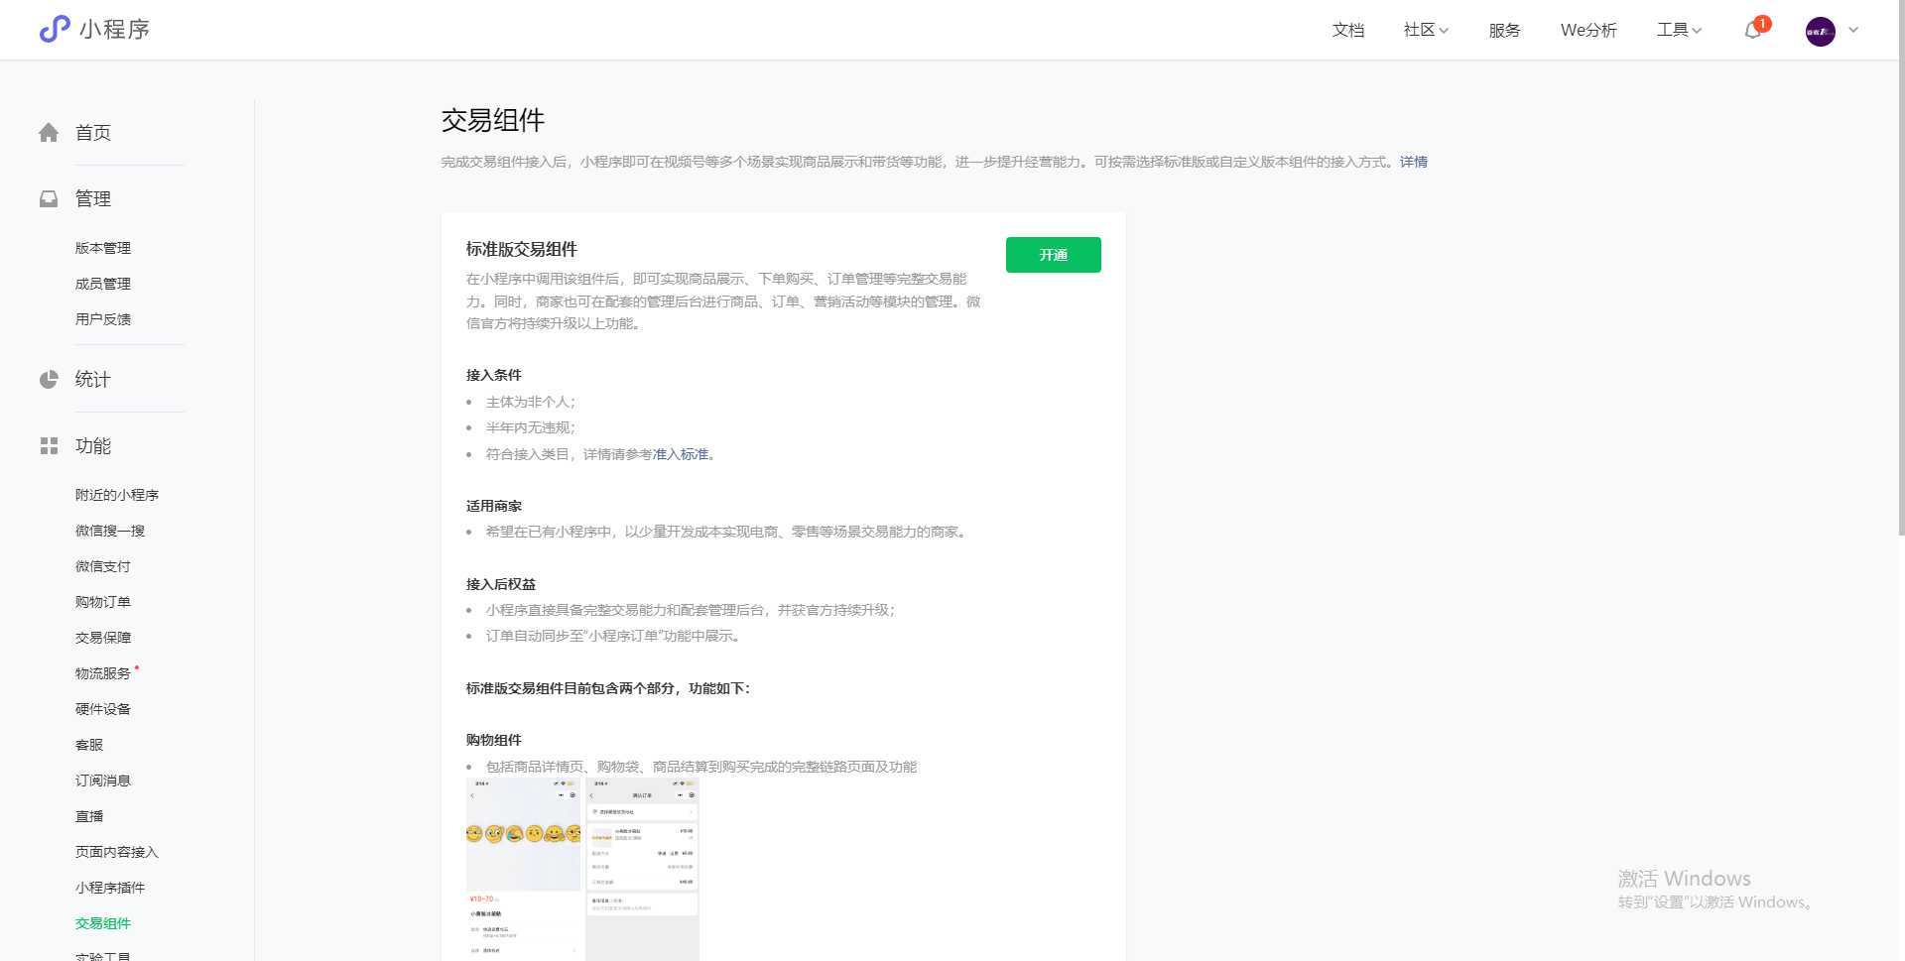Open 客服 page
This screenshot has height=961, width=1905.
pyautogui.click(x=89, y=745)
